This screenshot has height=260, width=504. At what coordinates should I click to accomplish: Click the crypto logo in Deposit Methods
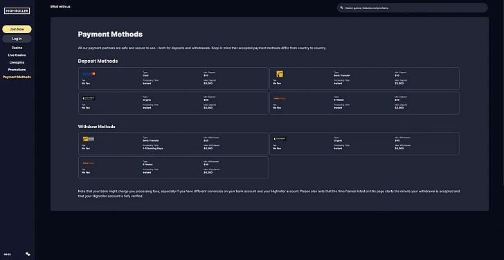pyautogui.click(x=89, y=98)
